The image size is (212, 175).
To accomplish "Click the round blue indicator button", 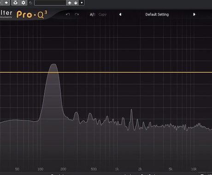I will (31, 3).
